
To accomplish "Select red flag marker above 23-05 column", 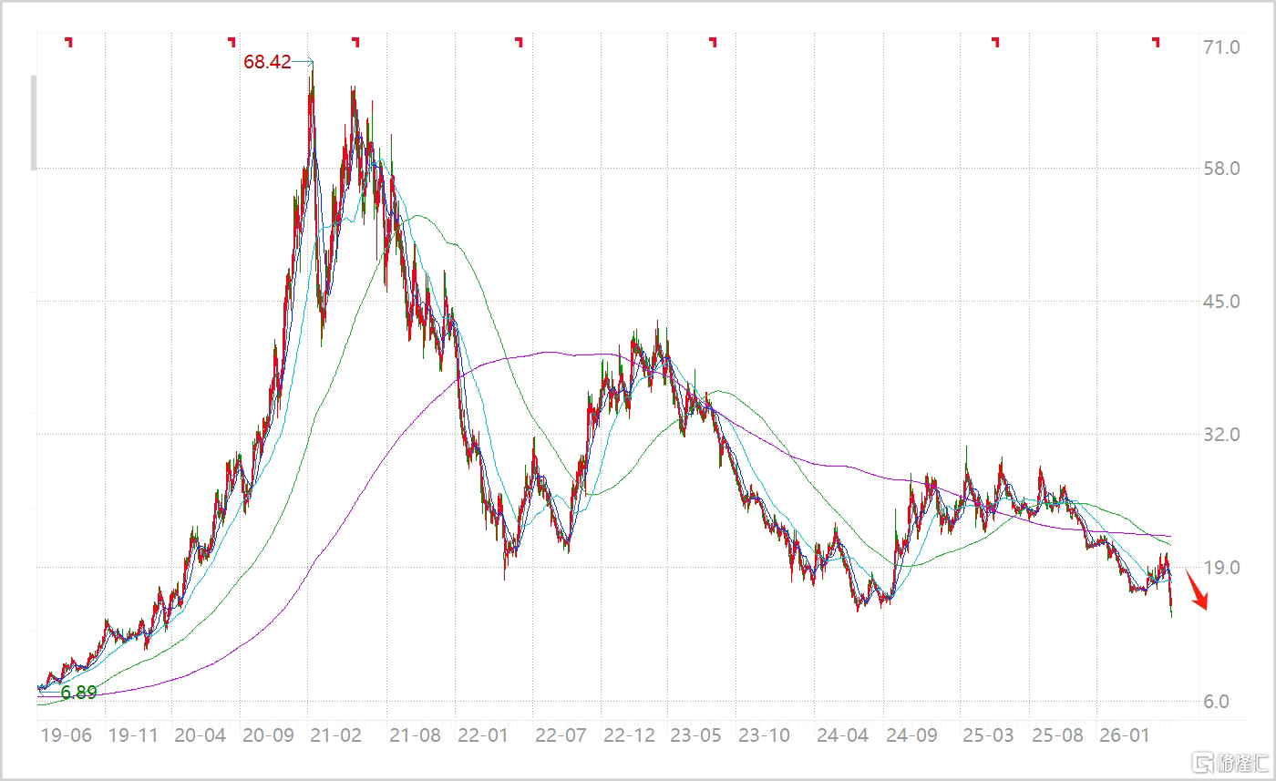I will 713,42.
